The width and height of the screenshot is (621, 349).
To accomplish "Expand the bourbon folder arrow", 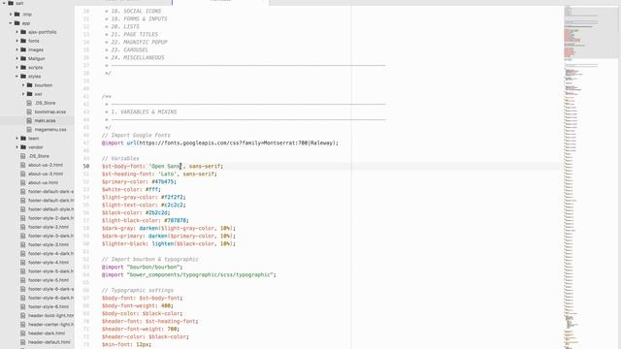I will (23, 85).
